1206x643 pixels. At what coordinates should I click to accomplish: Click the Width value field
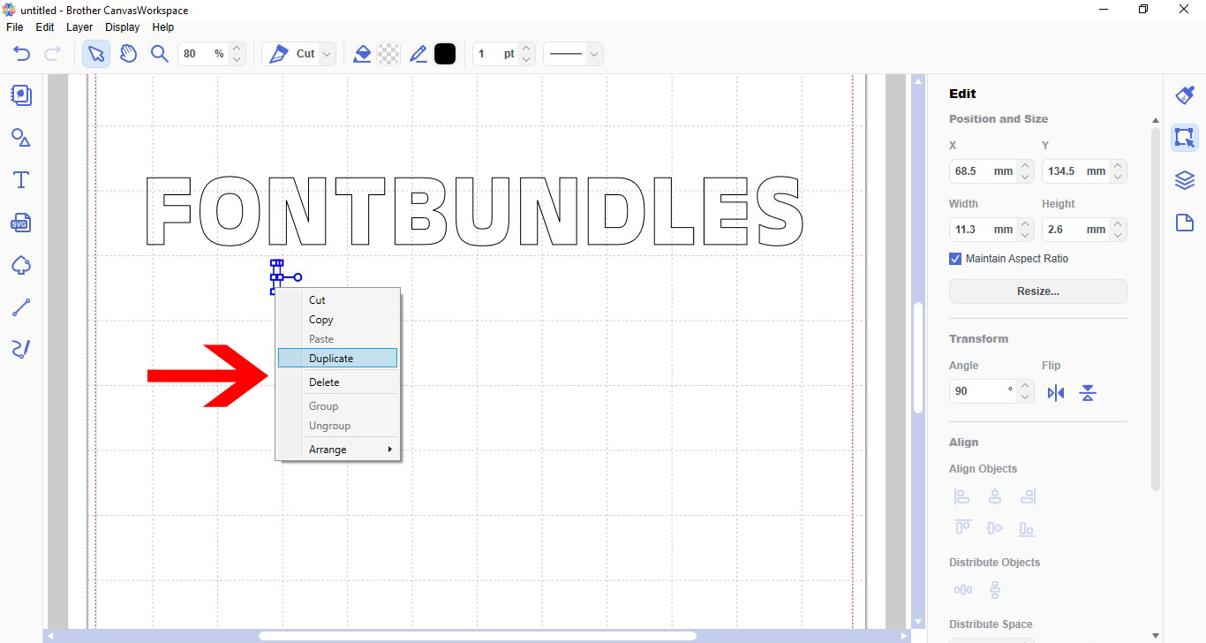pyautogui.click(x=983, y=230)
